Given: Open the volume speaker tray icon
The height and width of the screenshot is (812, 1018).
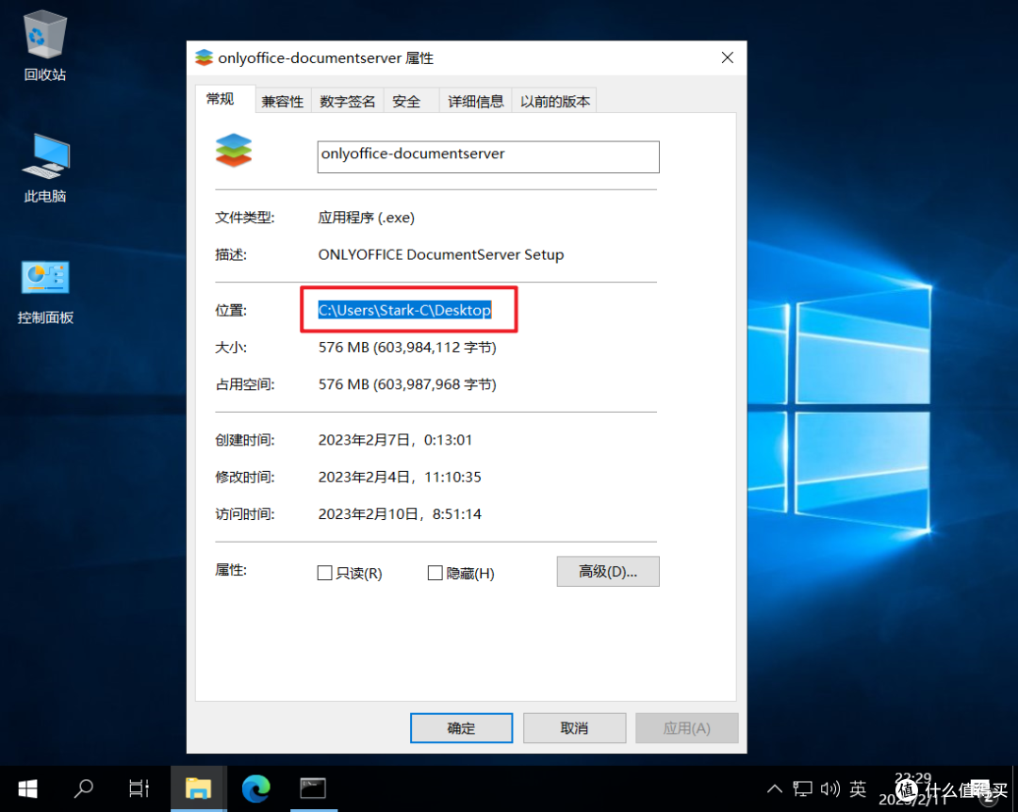Looking at the screenshot, I should click(x=830, y=788).
